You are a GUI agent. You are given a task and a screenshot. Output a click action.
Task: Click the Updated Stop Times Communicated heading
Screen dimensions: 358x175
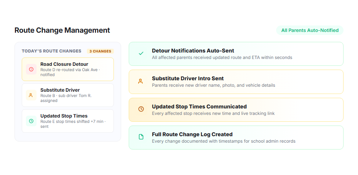tap(199, 107)
